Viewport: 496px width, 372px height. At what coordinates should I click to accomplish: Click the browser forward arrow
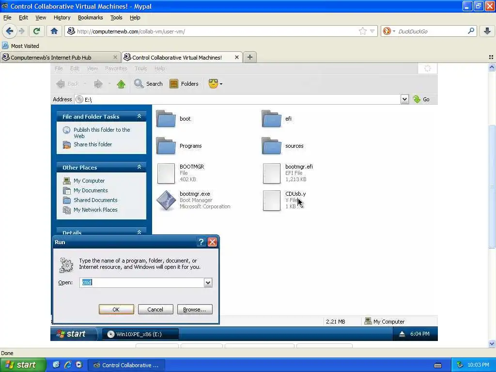pos(21,31)
